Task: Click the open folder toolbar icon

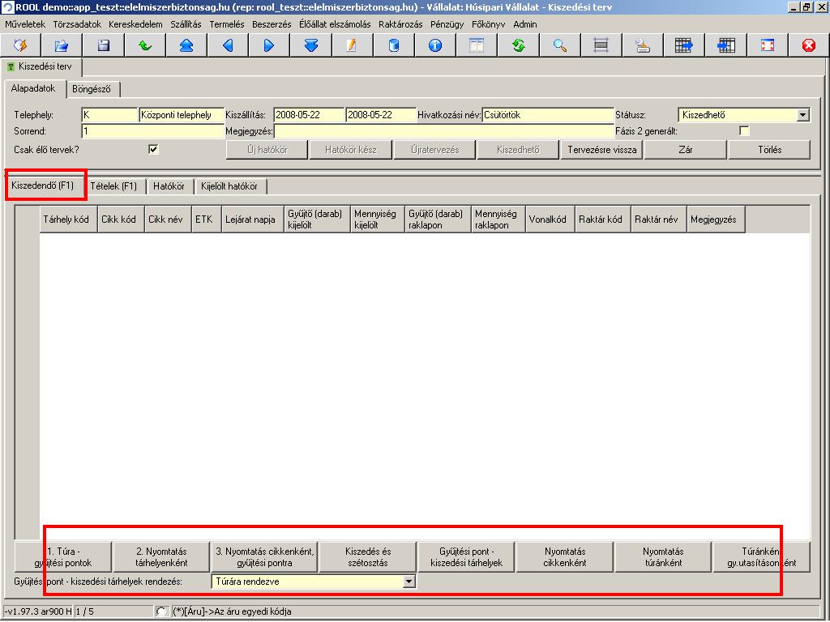Action: 62,45
